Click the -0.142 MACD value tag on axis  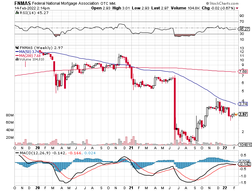pyautogui.click(x=244, y=164)
